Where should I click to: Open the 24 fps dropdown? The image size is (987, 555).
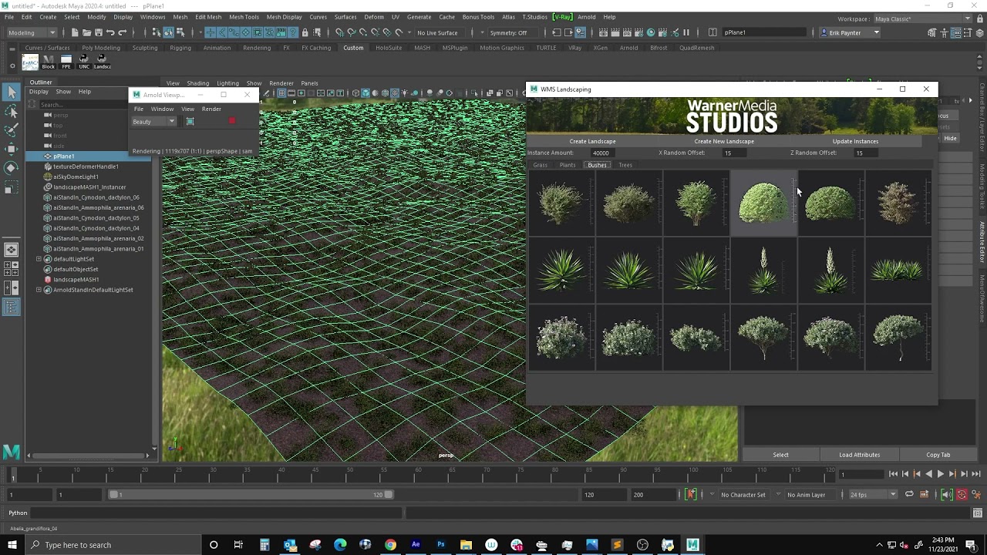point(873,495)
